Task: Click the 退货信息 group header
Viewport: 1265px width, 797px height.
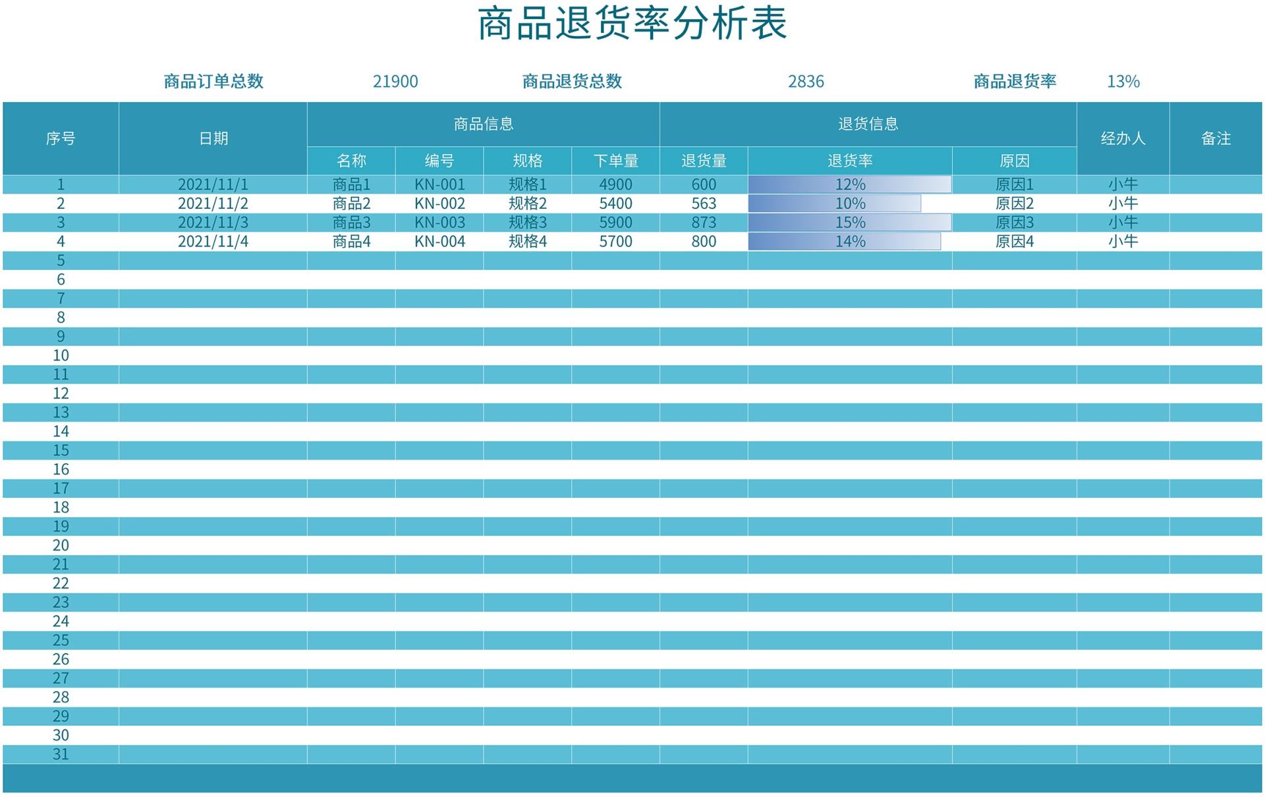Action: (x=868, y=124)
